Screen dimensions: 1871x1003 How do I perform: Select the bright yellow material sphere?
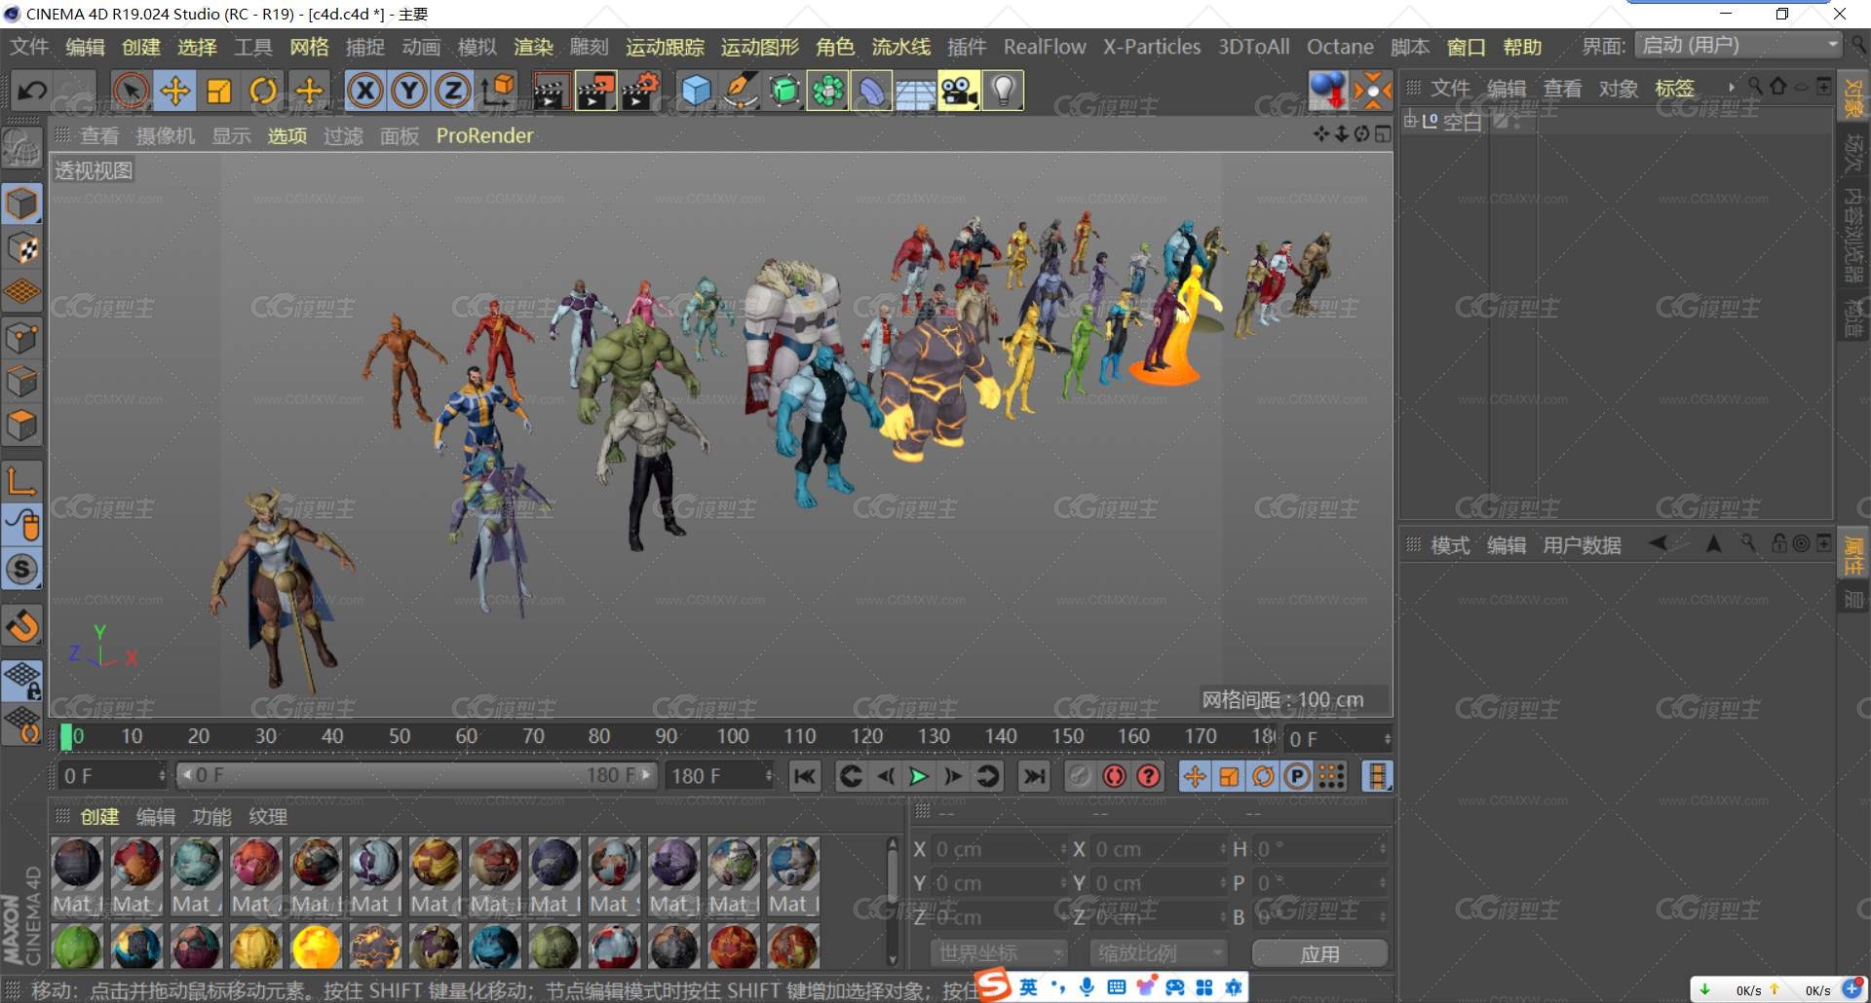316,947
